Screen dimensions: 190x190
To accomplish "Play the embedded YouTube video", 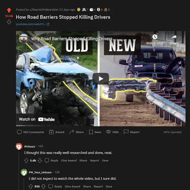I will pos(101,79).
